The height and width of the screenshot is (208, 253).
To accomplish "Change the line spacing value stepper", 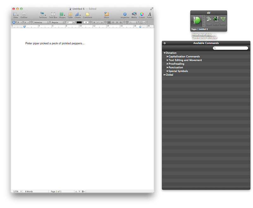I will coord(137,22).
